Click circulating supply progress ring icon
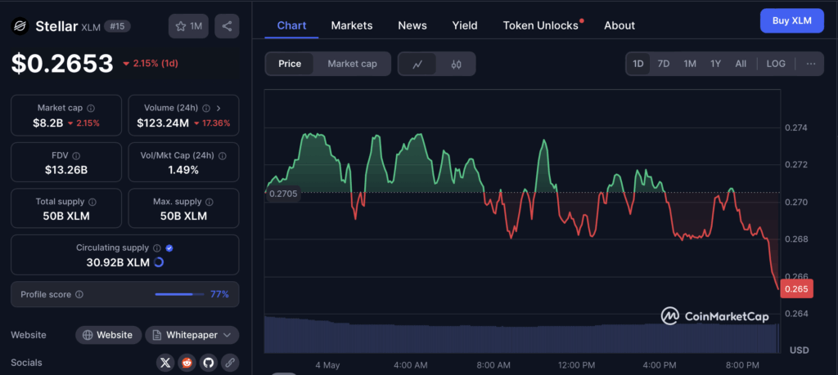 [x=159, y=262]
